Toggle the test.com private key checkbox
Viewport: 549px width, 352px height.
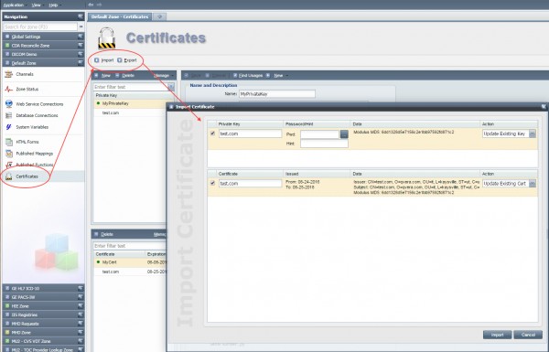[x=212, y=133]
